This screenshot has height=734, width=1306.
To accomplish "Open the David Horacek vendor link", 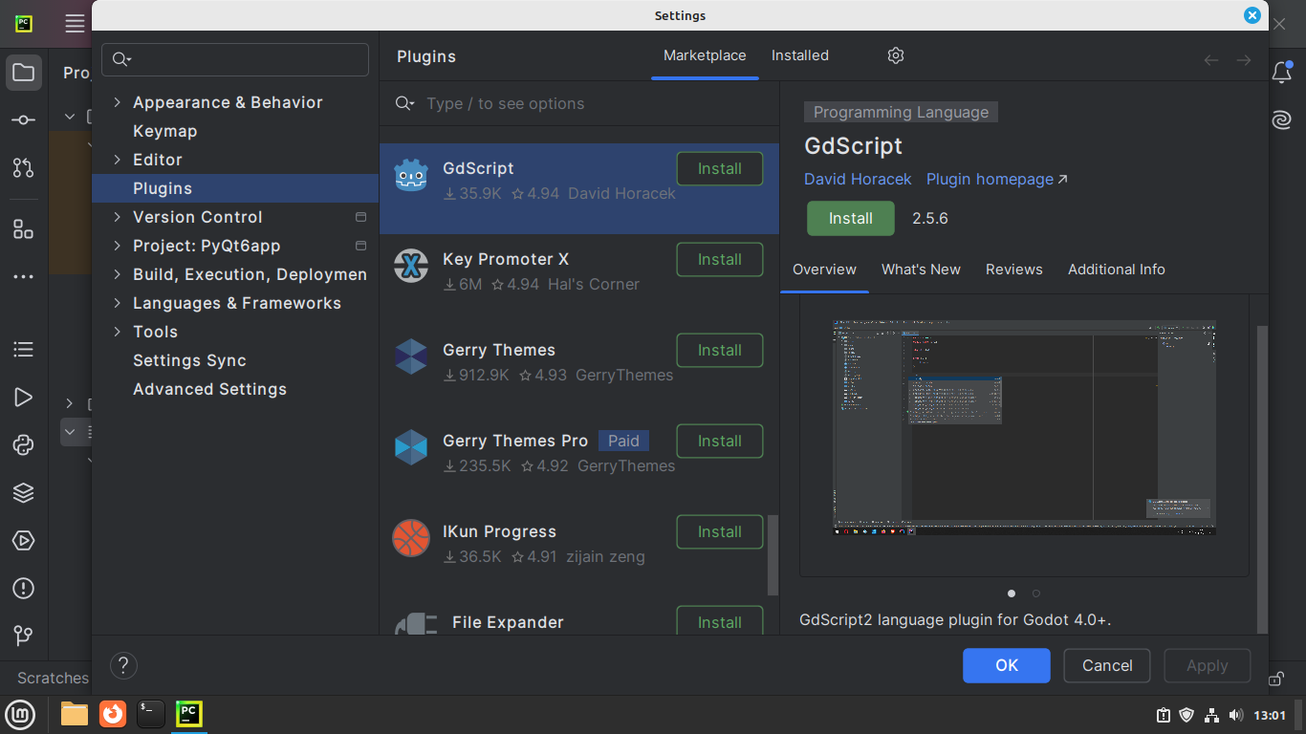I will tap(858, 180).
